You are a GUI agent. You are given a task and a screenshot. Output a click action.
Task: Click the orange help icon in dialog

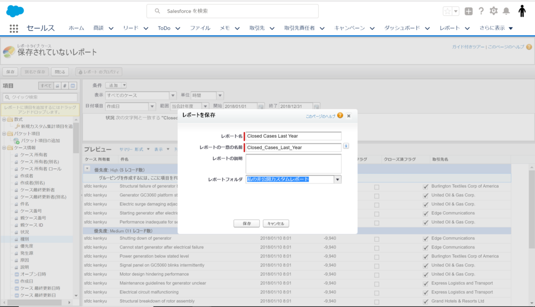[x=340, y=115]
